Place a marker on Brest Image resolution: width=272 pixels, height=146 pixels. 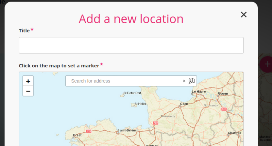coord(74,138)
